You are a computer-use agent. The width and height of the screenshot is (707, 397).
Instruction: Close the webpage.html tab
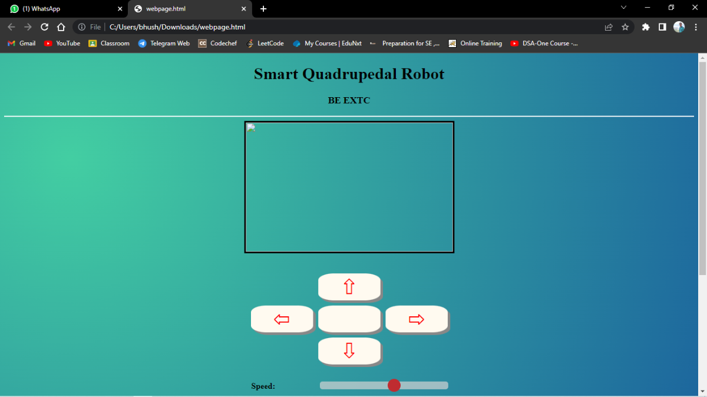pyautogui.click(x=243, y=9)
